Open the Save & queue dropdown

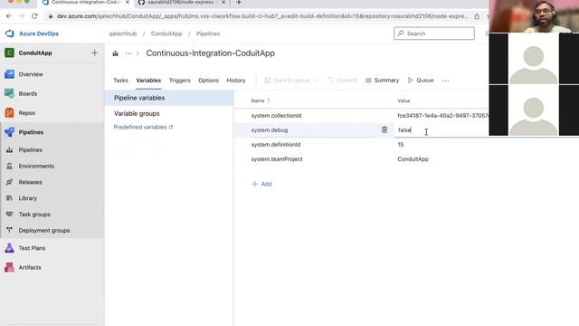291,81
